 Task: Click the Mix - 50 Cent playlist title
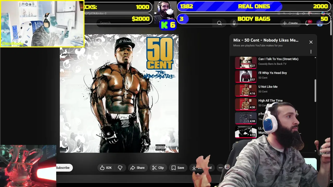pos(266,40)
